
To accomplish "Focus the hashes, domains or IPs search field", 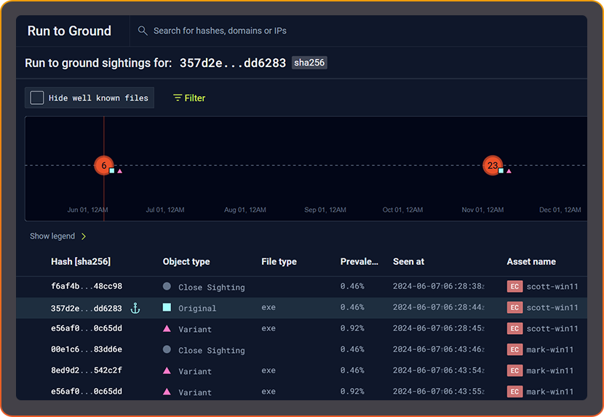I will (291, 31).
